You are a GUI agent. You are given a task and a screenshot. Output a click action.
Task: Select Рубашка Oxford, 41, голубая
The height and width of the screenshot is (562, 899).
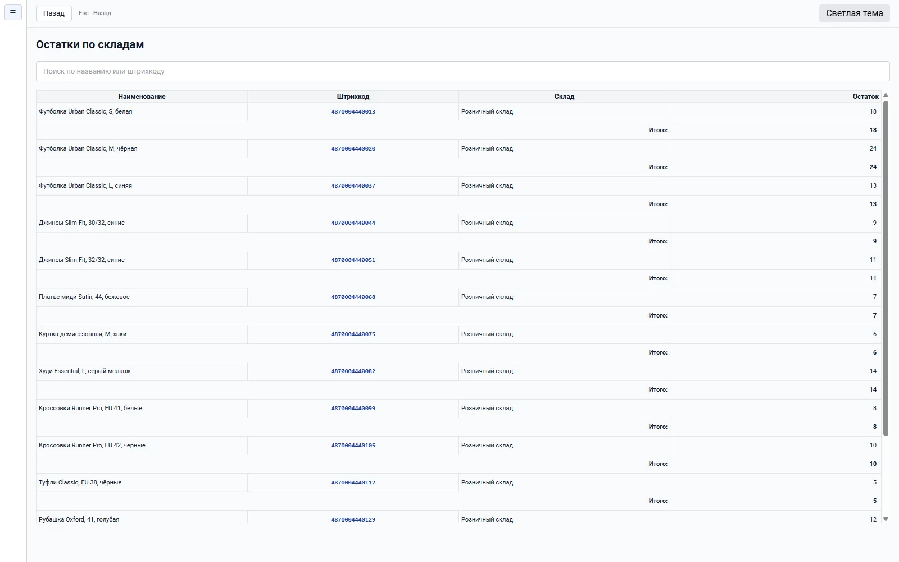click(x=79, y=520)
